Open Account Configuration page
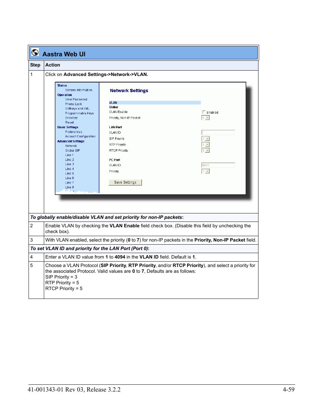The width and height of the screenshot is (324, 419). [80, 136]
